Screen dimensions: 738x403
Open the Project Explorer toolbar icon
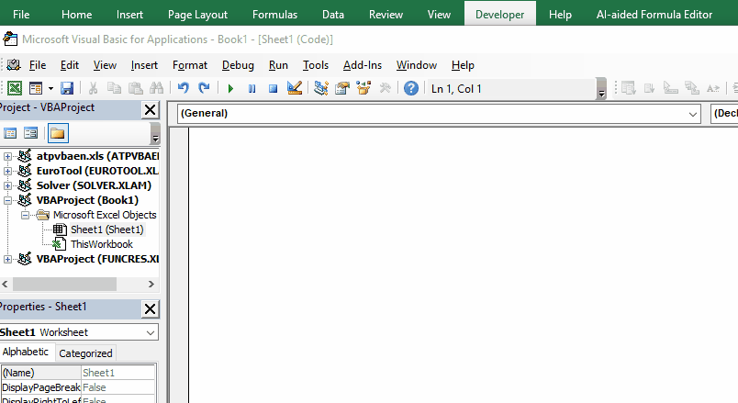point(321,88)
